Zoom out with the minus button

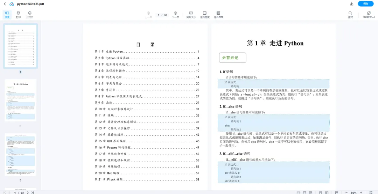(x=346, y=193)
